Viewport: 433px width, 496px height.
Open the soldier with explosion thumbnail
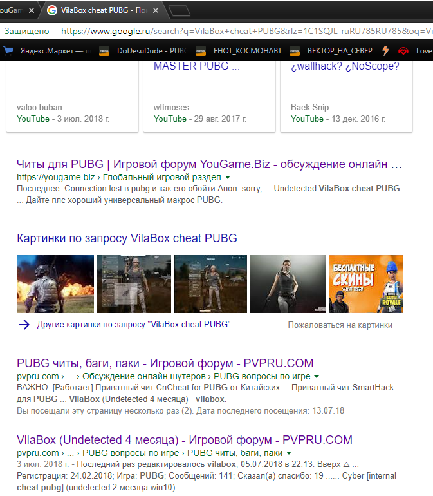(55, 284)
